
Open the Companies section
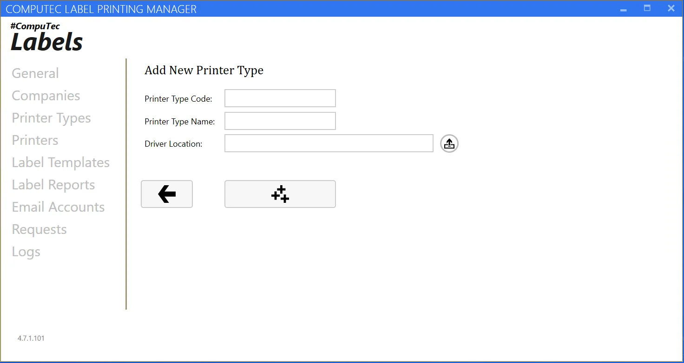click(46, 95)
